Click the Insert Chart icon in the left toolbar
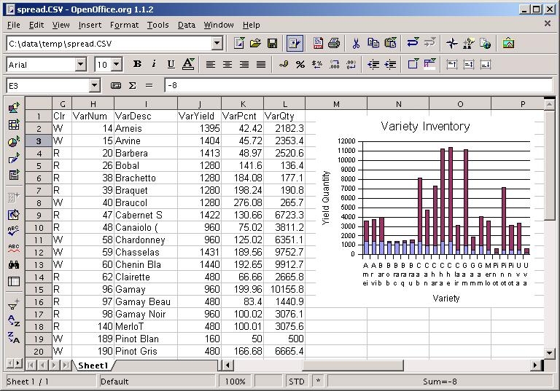560x391 pixels. (13, 142)
